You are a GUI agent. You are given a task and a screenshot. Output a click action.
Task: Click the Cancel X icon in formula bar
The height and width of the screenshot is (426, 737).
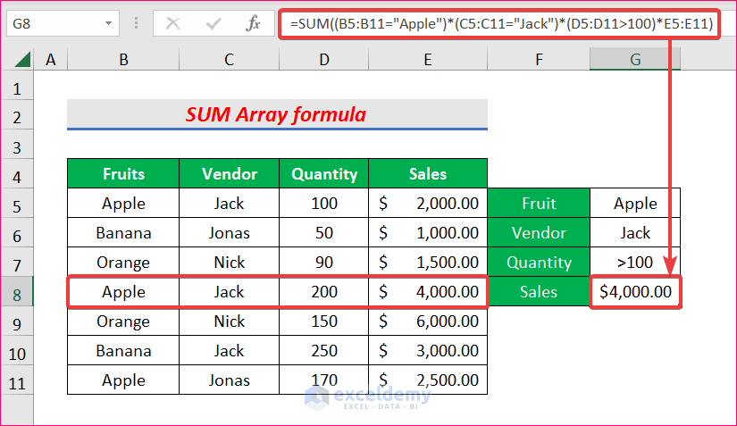tap(173, 24)
